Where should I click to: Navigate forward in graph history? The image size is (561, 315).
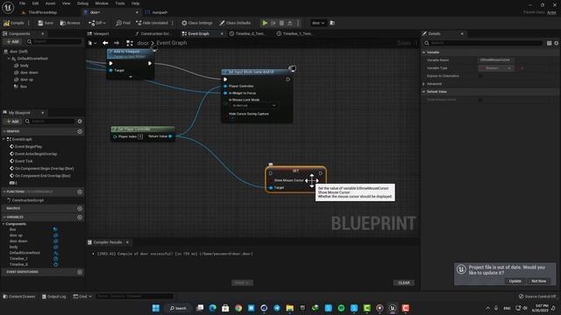pyautogui.click(x=117, y=43)
